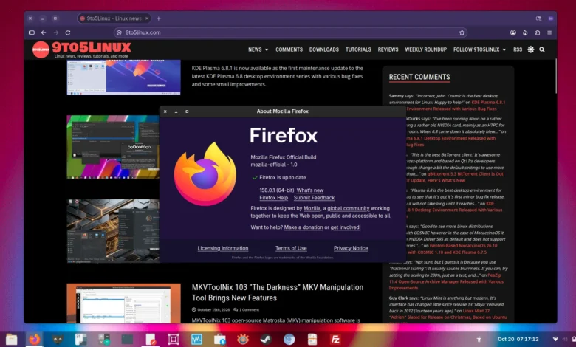This screenshot has width=576, height=347.
Task: Open the What's new link
Action: [310, 190]
